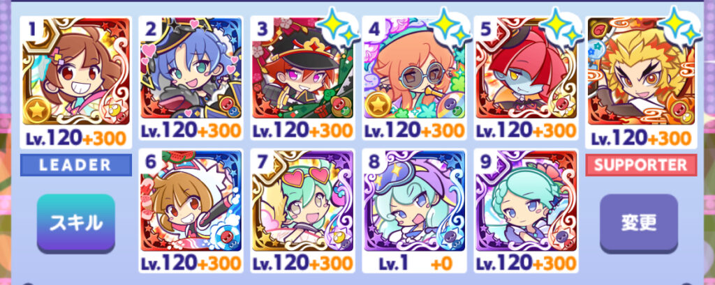
Task: Open the sunglasses character card in slot 4
Action: 414,68
